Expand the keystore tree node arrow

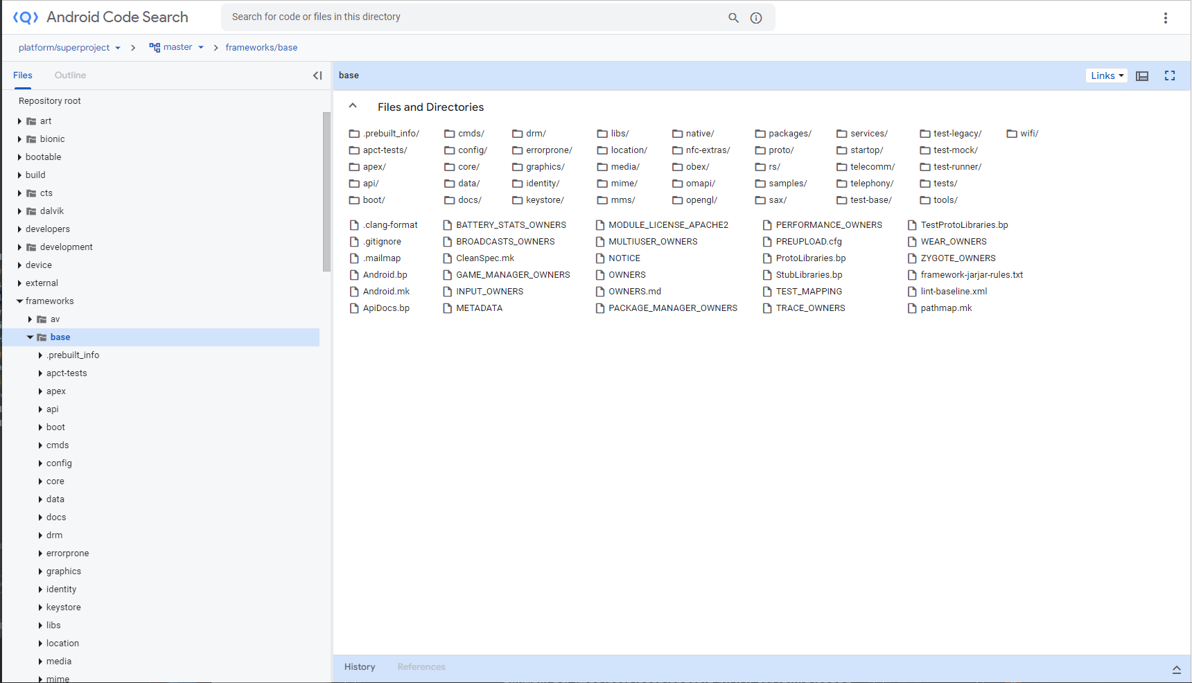pos(40,607)
